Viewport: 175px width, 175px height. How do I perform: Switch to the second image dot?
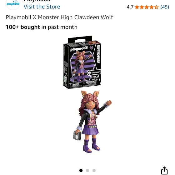pos(87,170)
